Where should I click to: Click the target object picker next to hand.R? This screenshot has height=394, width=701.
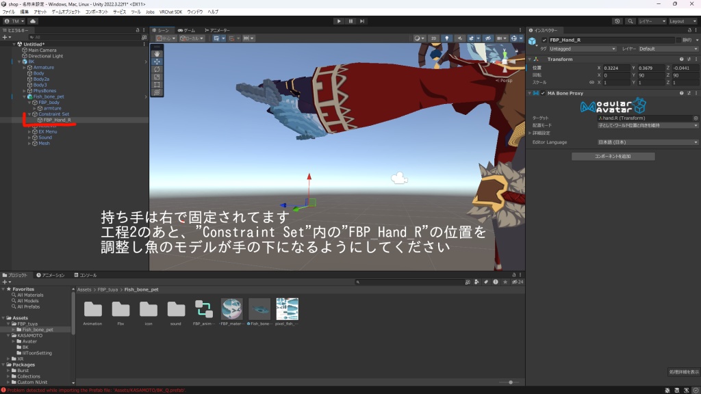coord(696,118)
